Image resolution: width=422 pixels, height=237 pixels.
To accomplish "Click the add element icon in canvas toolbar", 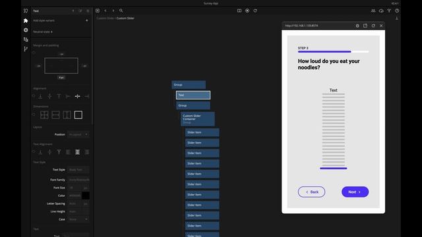I will pos(98,11).
